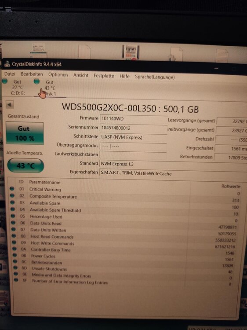Click the status dot for Unsafe Shutdowns

(x=15, y=268)
